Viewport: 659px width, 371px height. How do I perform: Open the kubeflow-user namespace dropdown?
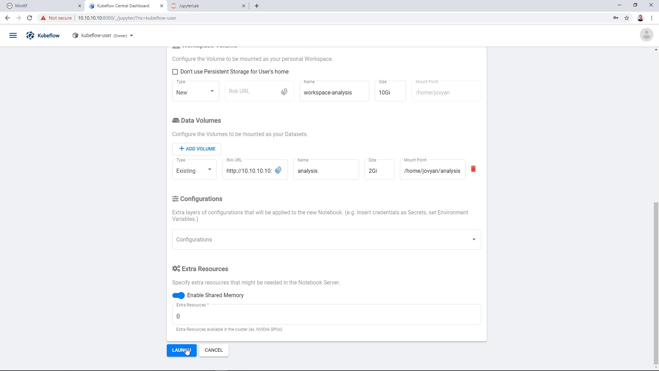(x=103, y=35)
